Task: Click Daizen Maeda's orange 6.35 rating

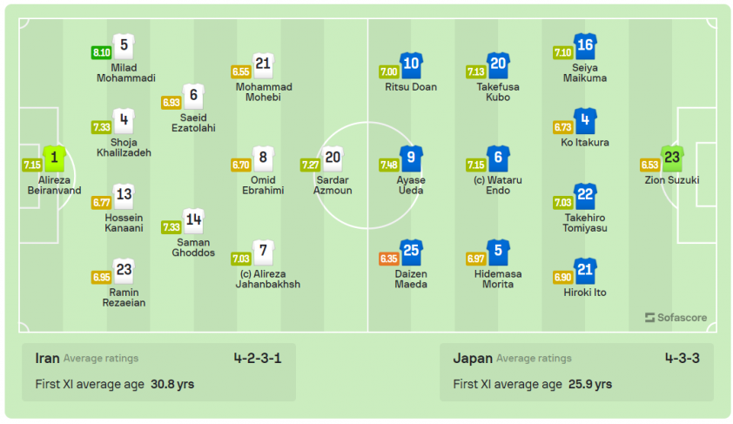Action: point(389,259)
